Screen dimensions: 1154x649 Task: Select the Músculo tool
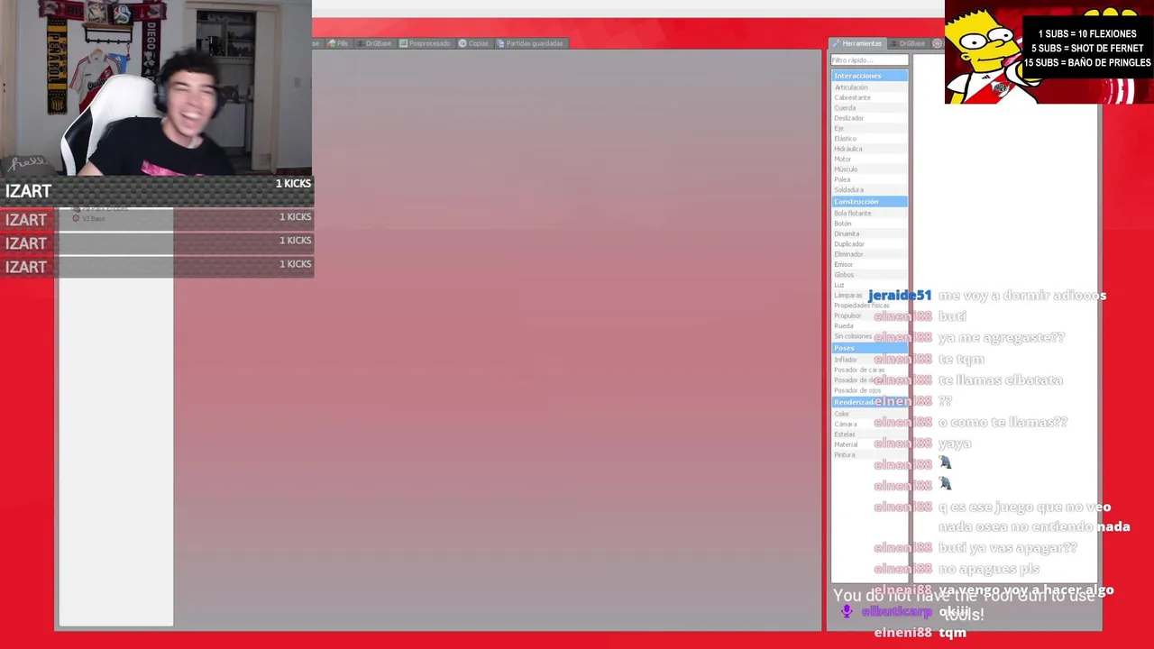(x=869, y=169)
